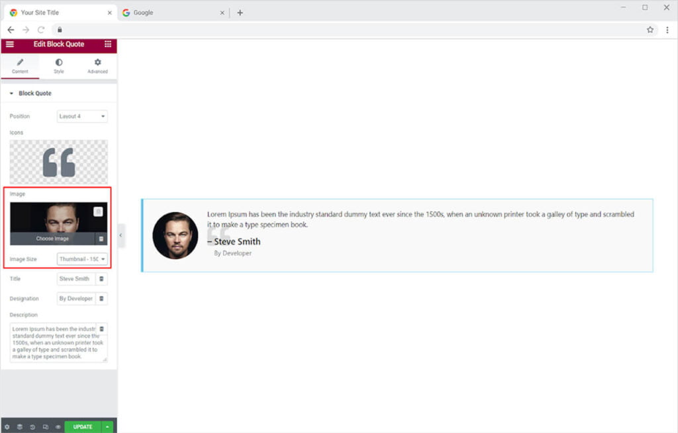Expand save options arrow next to Update
Image resolution: width=678 pixels, height=433 pixels.
click(x=107, y=427)
